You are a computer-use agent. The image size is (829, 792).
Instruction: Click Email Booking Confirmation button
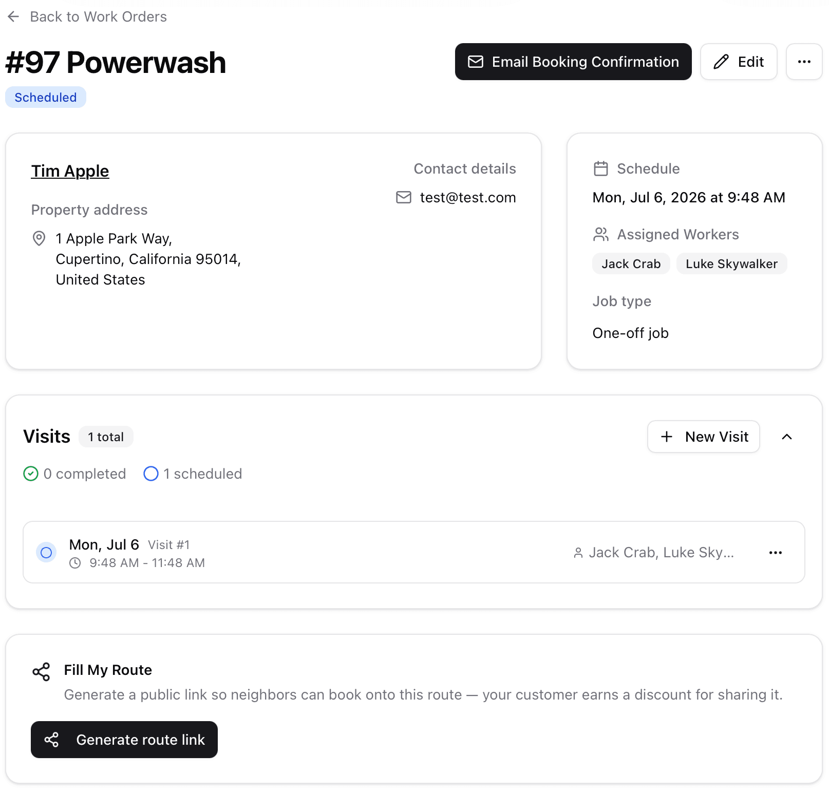573,62
